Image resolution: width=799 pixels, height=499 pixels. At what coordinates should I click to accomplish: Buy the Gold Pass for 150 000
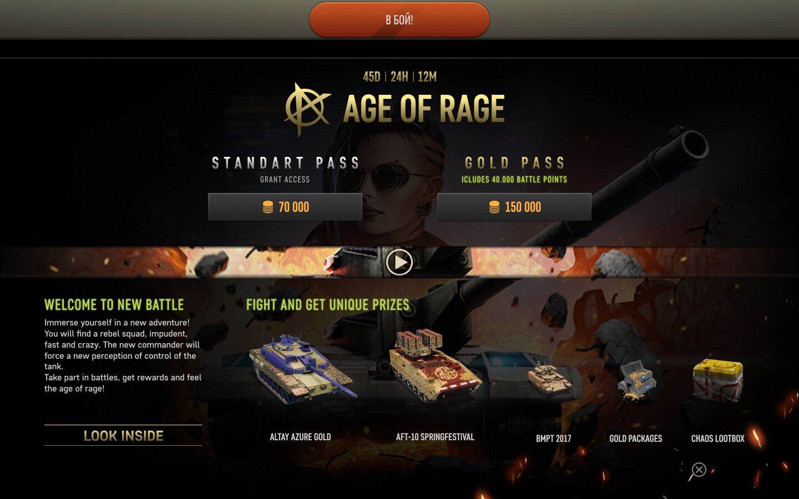point(514,207)
